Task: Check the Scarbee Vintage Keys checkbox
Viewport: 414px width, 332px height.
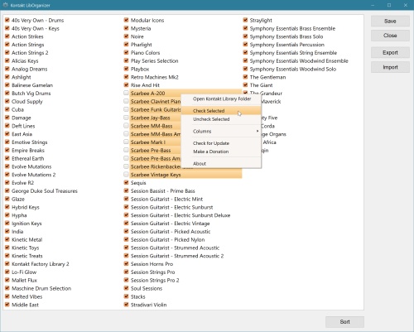Action: (x=126, y=175)
